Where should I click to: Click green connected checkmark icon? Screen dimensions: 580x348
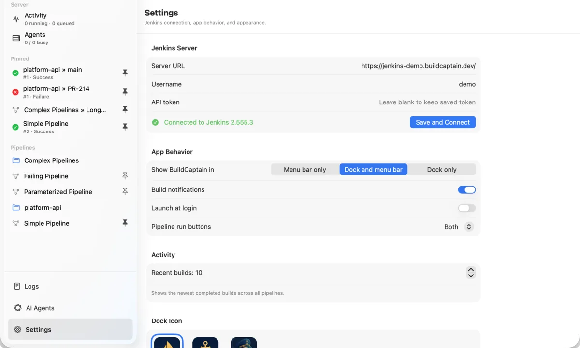point(155,122)
